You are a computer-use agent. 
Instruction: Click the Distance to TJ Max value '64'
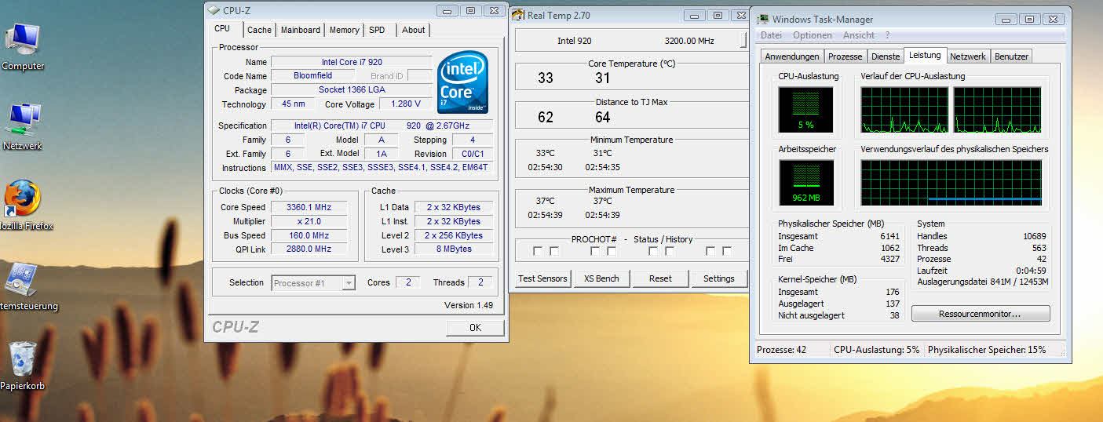603,118
